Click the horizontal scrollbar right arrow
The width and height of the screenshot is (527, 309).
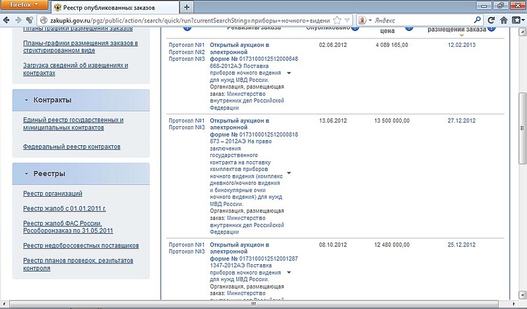[x=514, y=304]
